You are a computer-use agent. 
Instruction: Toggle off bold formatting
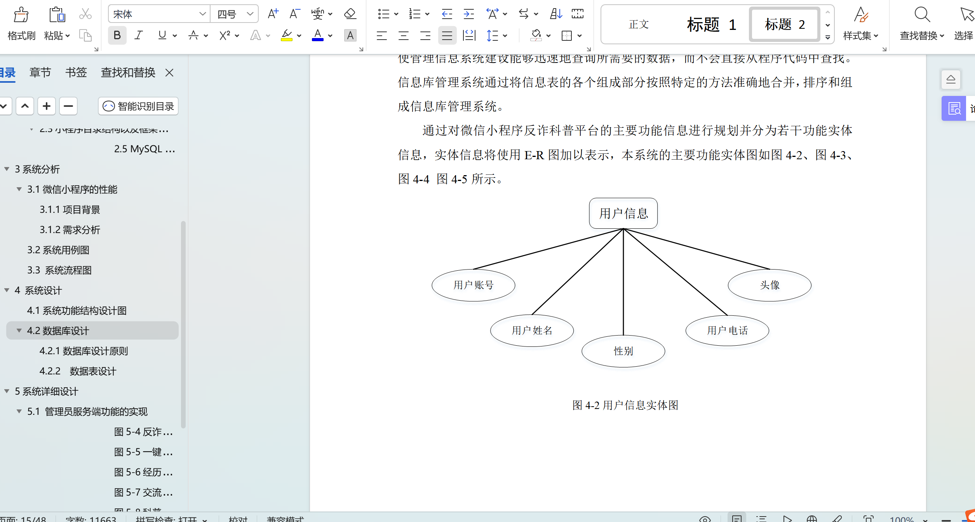(117, 35)
